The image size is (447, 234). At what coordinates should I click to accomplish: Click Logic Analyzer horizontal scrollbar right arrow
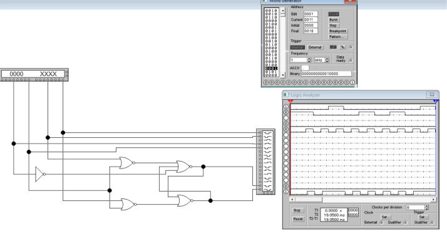click(x=434, y=200)
